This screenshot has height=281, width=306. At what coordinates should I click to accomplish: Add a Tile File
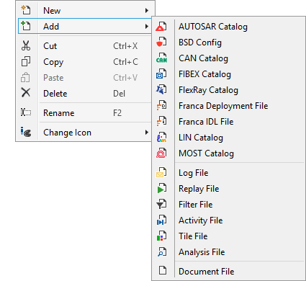(x=229, y=236)
